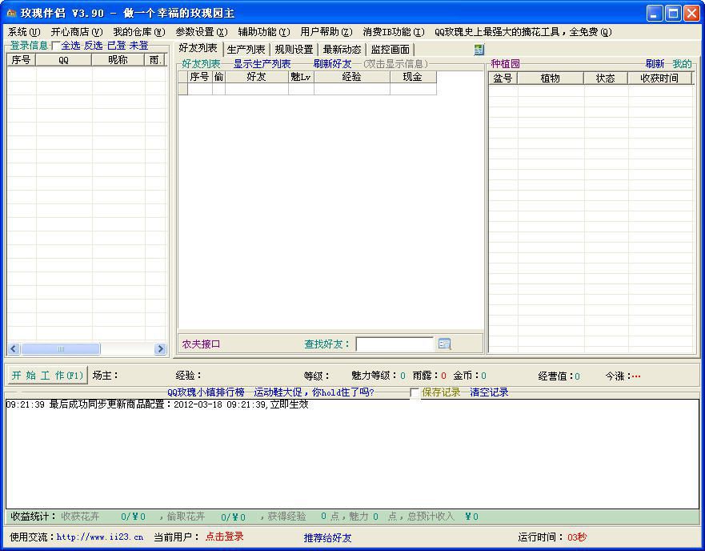This screenshot has width=705, height=551.
Task: Click the log entry 最后成功同步更新商品配置
Action: pos(157,404)
